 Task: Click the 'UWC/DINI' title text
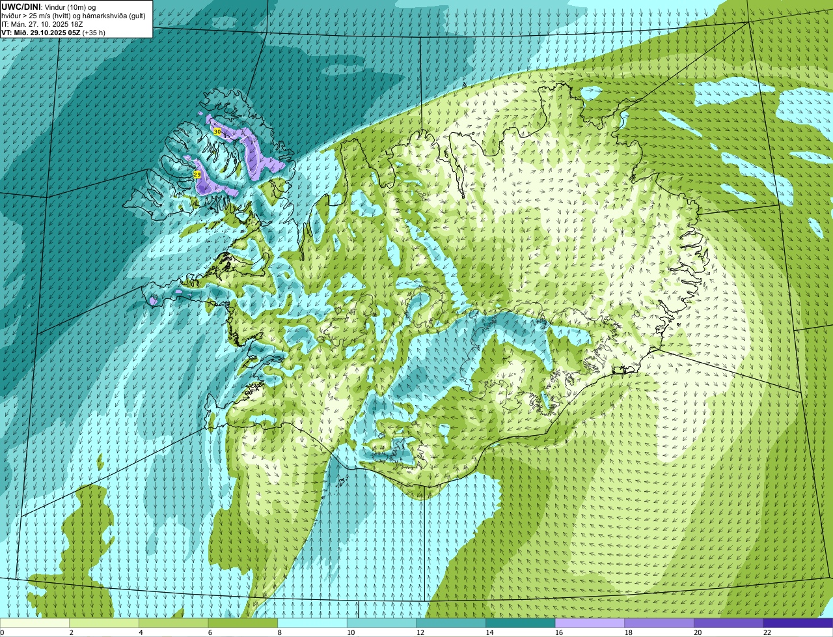[21, 7]
